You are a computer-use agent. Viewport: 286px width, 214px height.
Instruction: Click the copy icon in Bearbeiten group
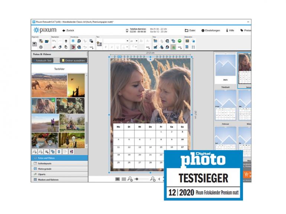(x=60, y=47)
